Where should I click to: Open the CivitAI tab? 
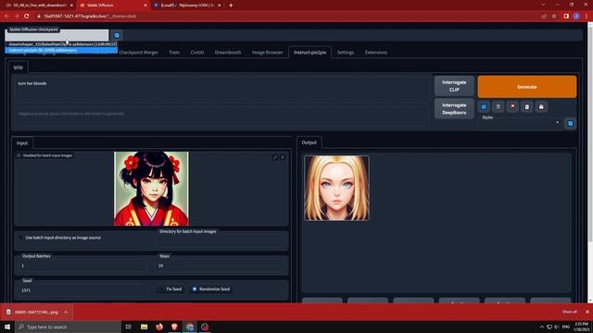[x=197, y=53]
